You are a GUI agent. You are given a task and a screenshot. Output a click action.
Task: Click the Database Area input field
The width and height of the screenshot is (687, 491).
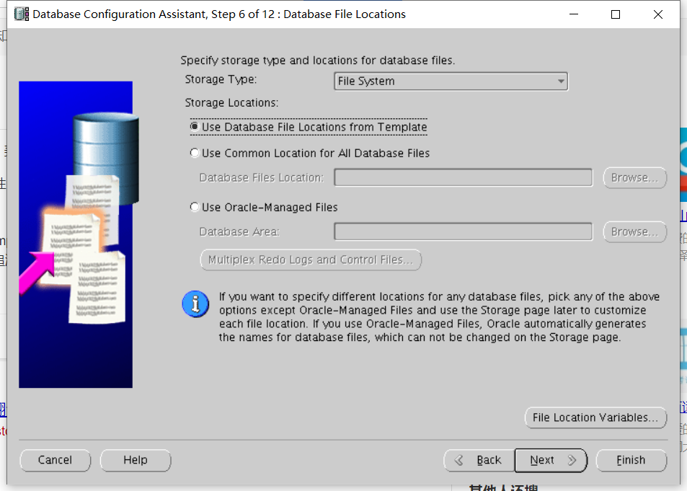point(463,231)
